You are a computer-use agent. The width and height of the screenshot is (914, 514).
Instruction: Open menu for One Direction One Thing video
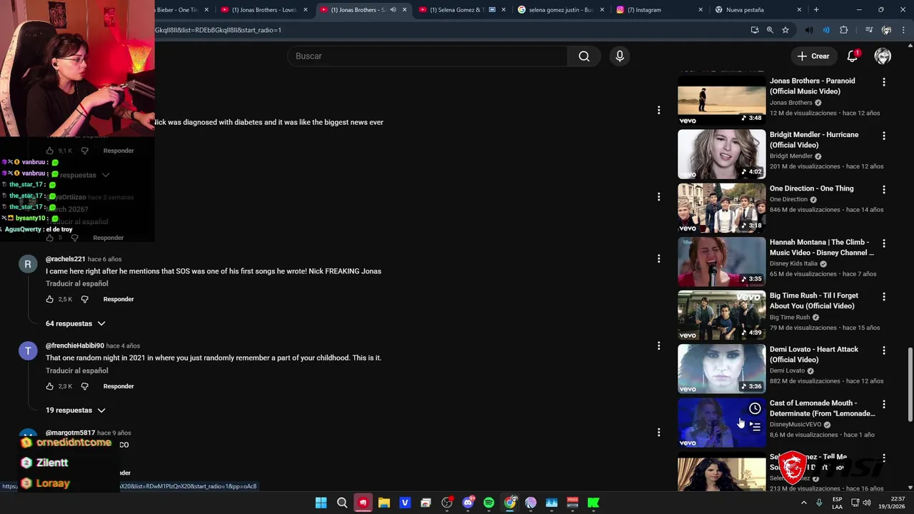pyautogui.click(x=884, y=190)
